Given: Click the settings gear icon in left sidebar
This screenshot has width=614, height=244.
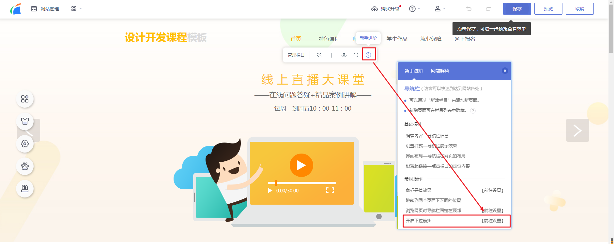Looking at the screenshot, I should click(25, 144).
